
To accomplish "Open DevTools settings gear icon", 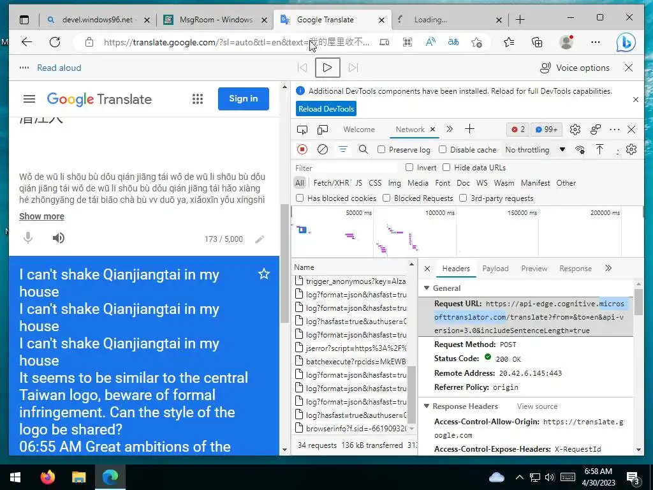I will pyautogui.click(x=575, y=130).
